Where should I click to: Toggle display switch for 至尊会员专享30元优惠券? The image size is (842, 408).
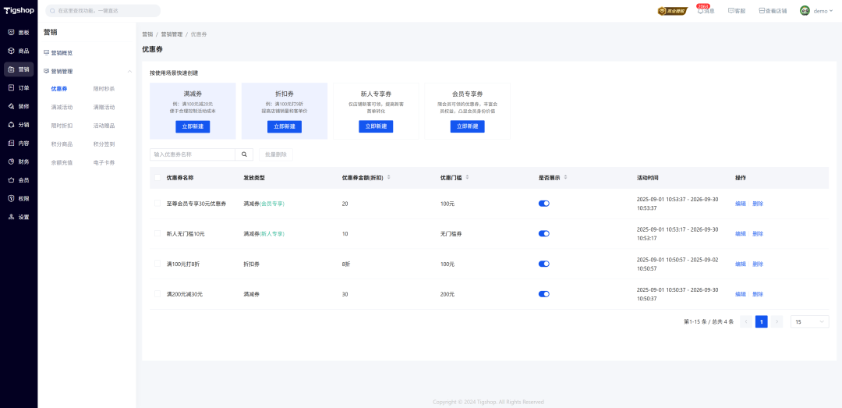[544, 204]
